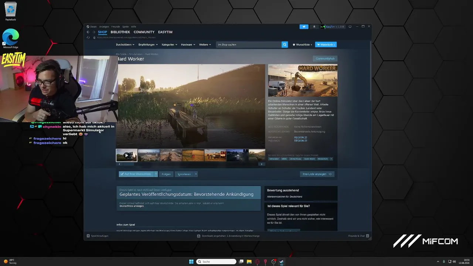Click the Wunschliste star icon
The image size is (473, 266).
point(294,45)
